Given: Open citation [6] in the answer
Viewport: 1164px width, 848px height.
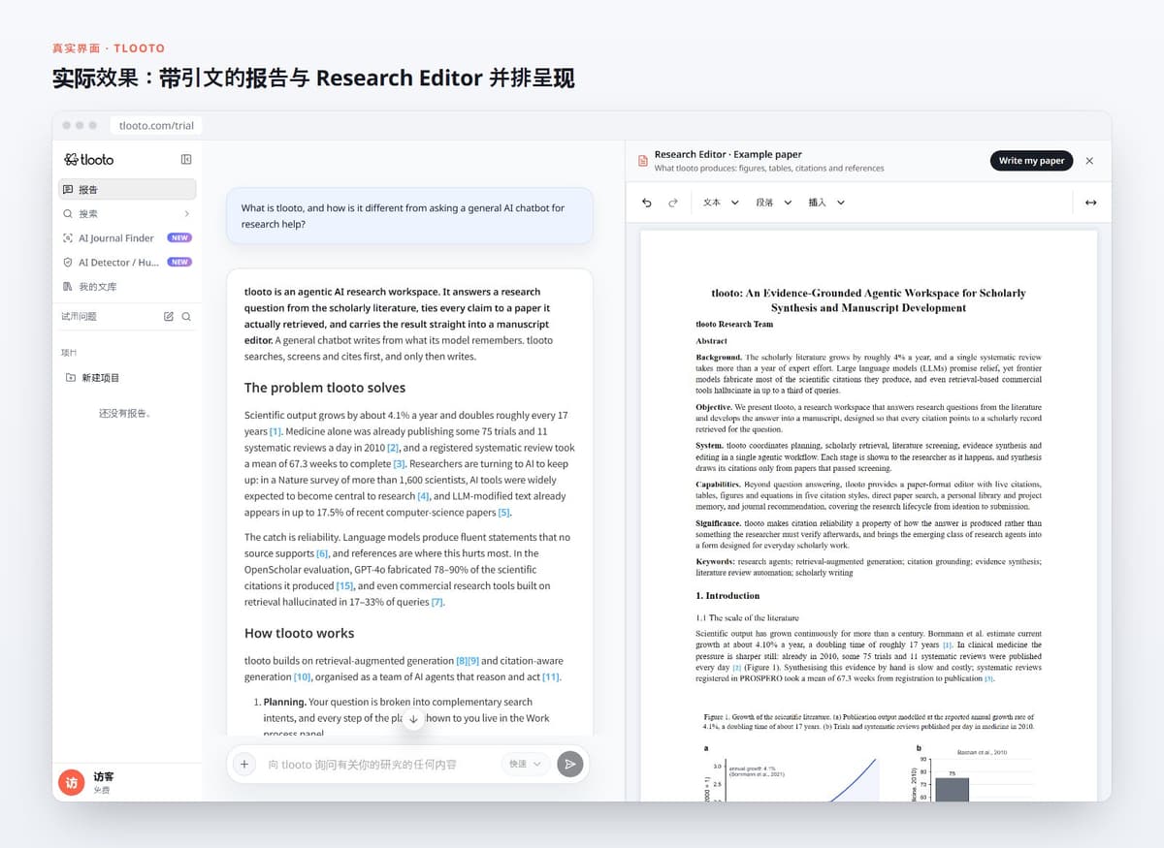Looking at the screenshot, I should (322, 553).
